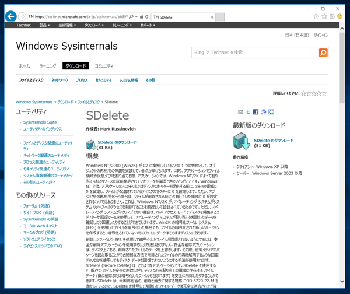Click the Google share icon

tap(271, 112)
